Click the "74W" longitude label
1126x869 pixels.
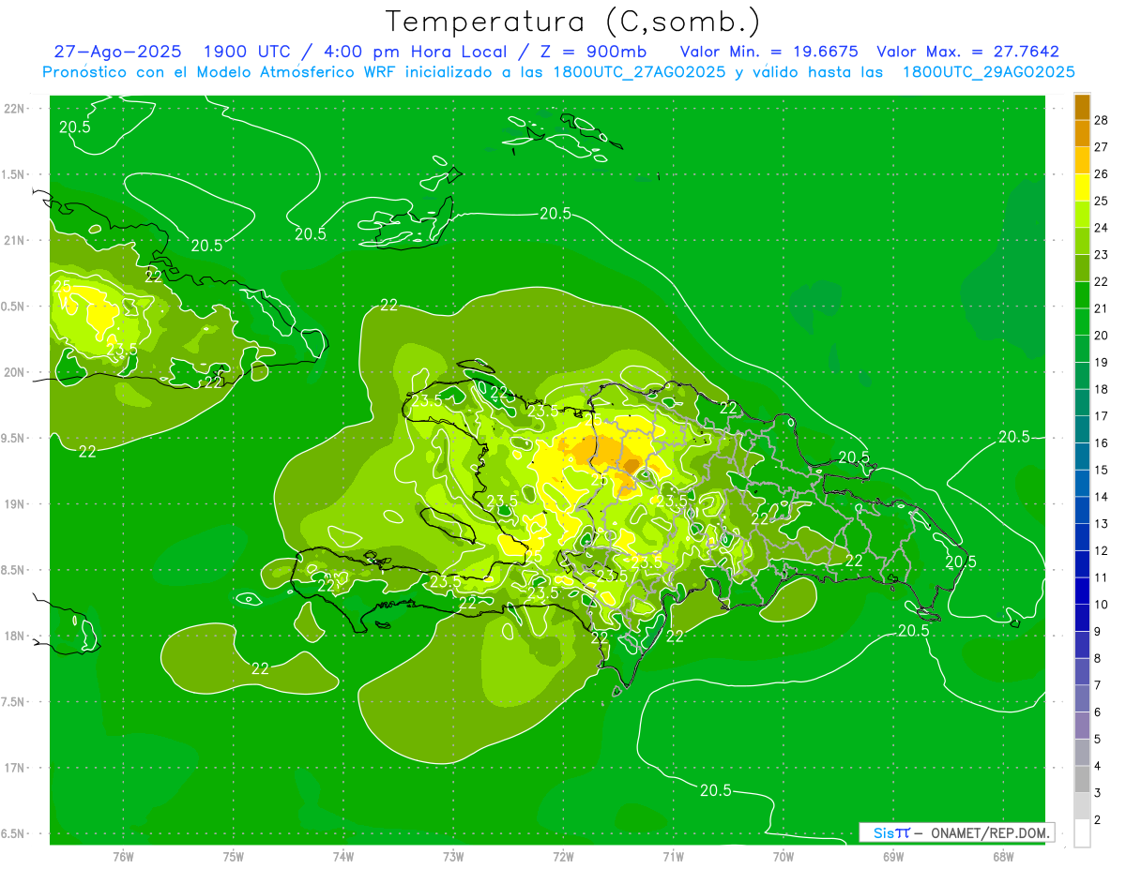tap(342, 856)
